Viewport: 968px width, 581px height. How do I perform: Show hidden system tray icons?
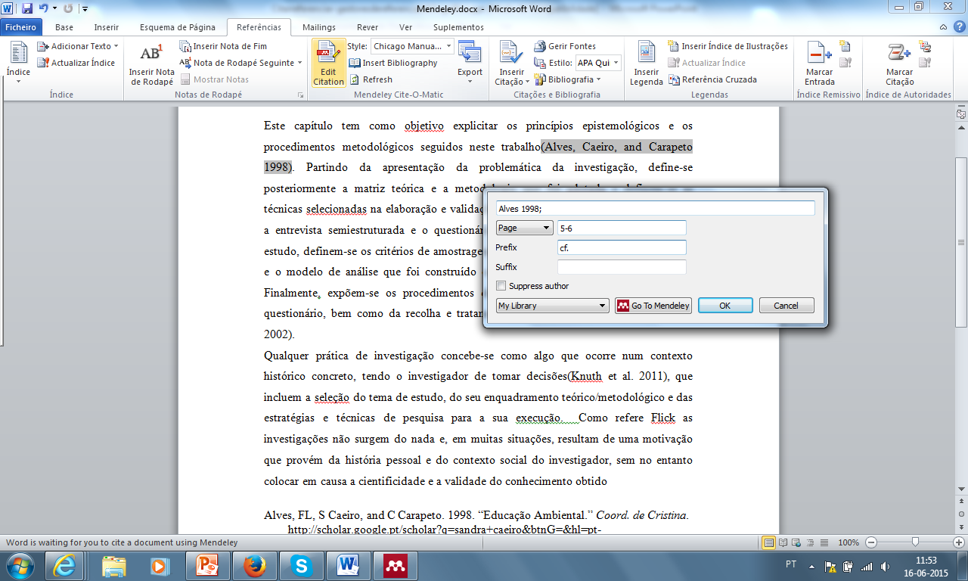click(812, 565)
